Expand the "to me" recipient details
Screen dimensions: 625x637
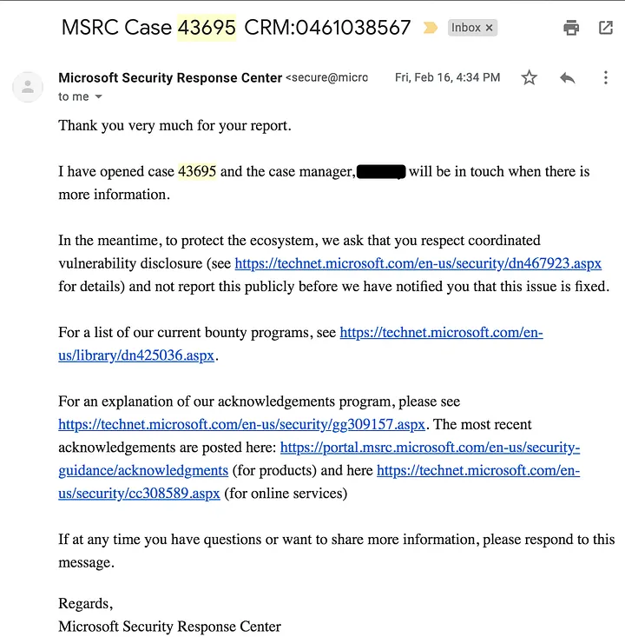[x=98, y=97]
